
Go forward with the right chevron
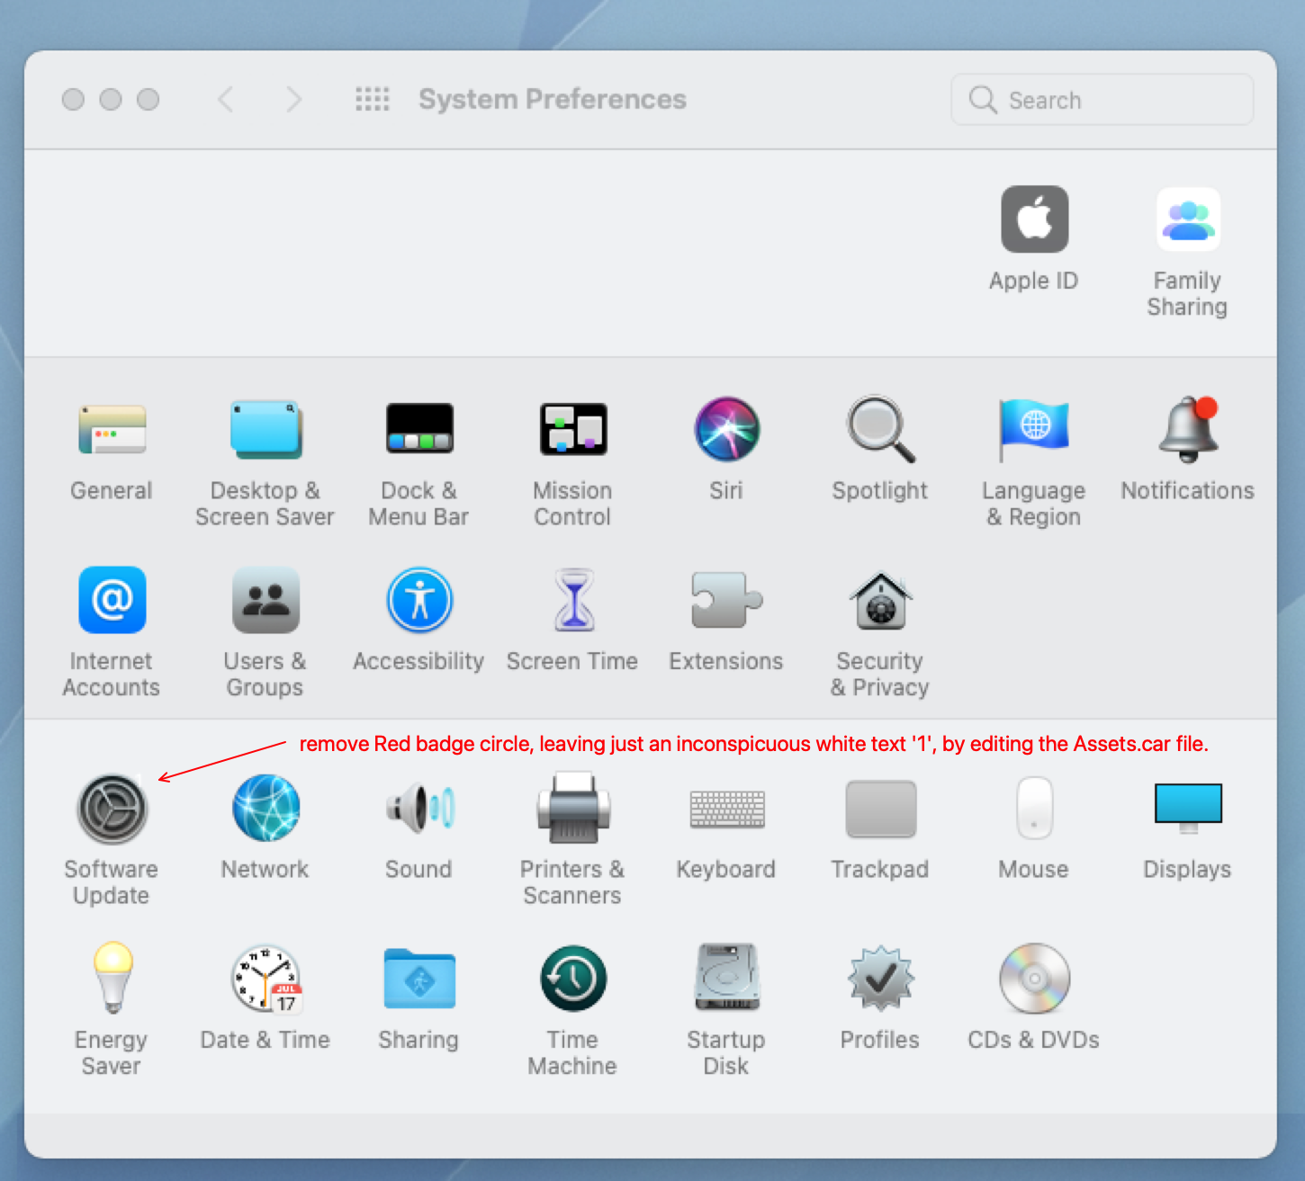[x=293, y=99]
